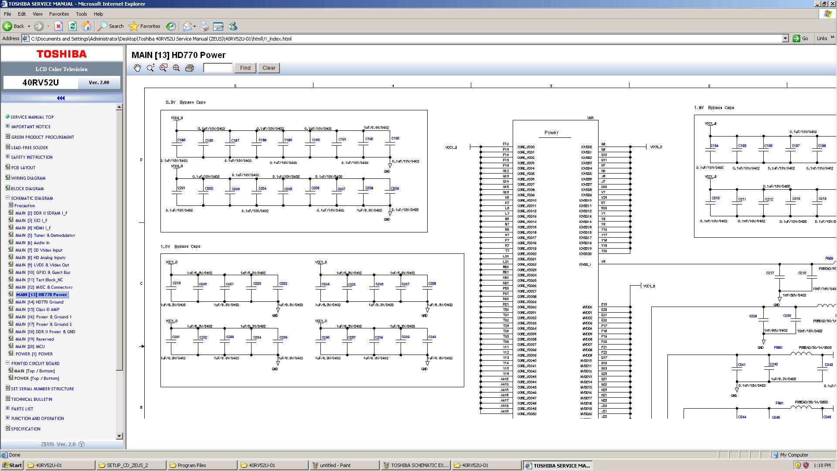This screenshot has height=471, width=837.
Task: Go to the Home page icon
Action: (x=86, y=26)
